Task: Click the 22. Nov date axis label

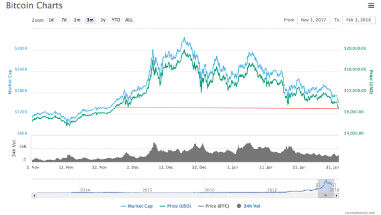Action: [x=100, y=167]
